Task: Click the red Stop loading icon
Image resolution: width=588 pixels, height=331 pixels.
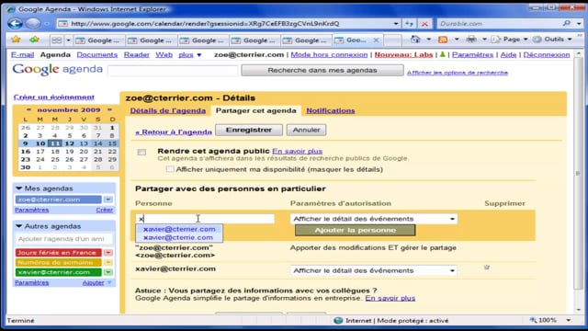Action: pyautogui.click(x=424, y=24)
